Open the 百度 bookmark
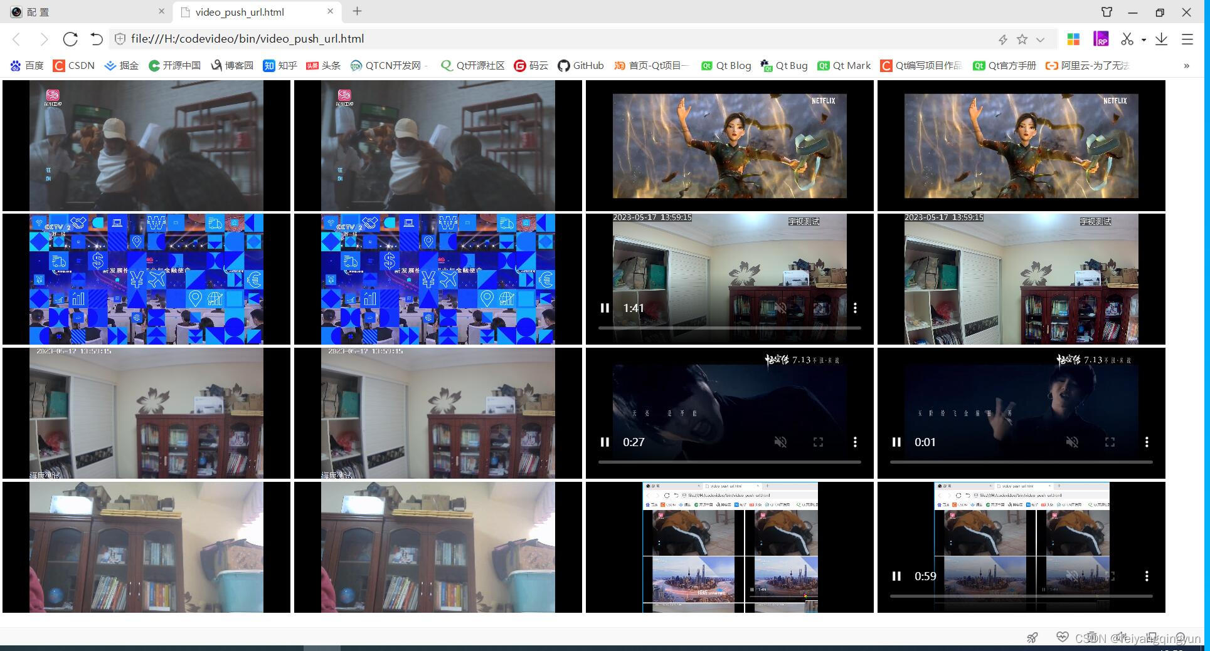1210x651 pixels. coord(27,65)
